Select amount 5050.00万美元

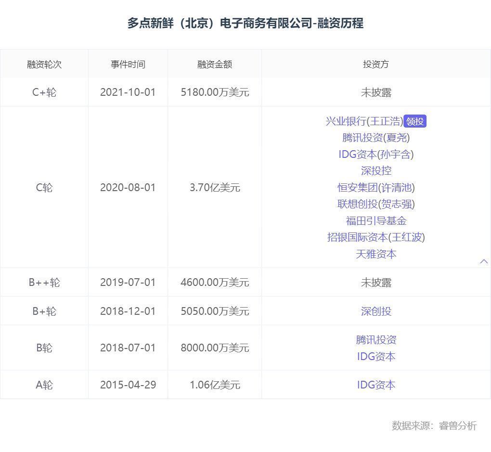click(x=215, y=311)
